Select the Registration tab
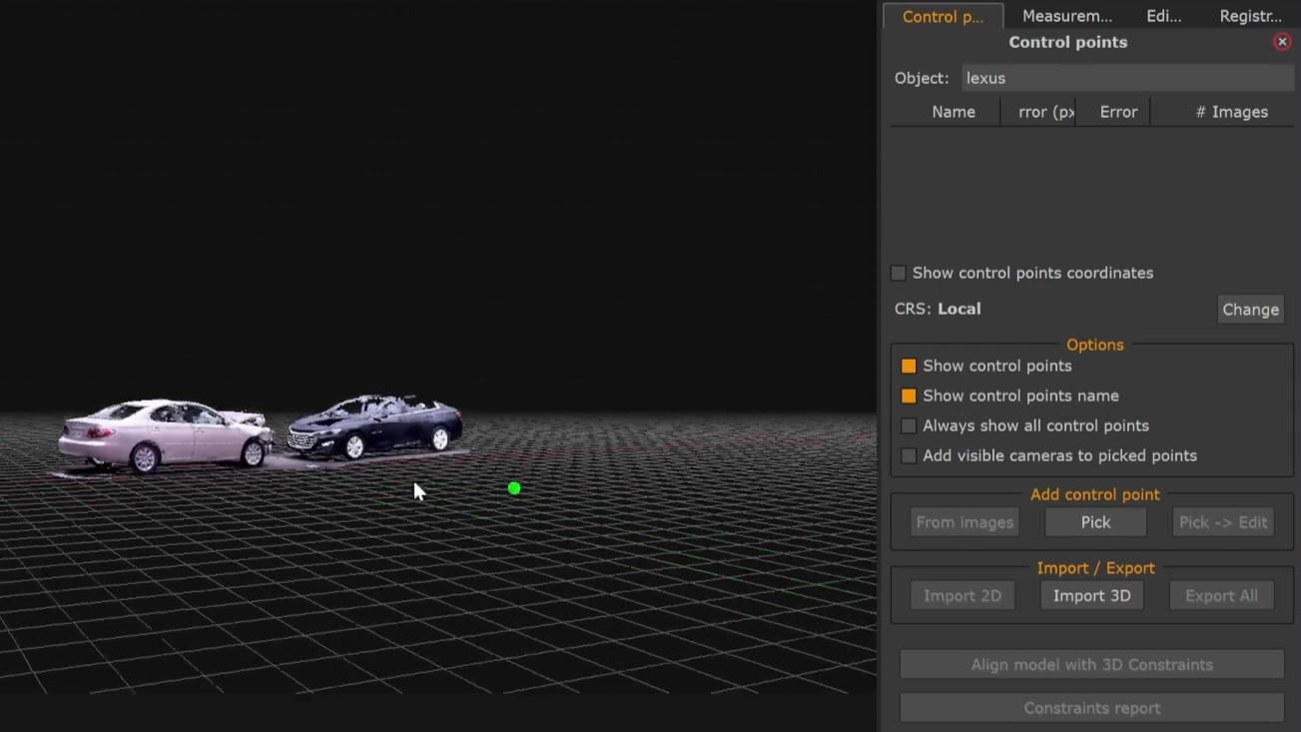Screen dimensions: 1301x732 [x=1250, y=15]
